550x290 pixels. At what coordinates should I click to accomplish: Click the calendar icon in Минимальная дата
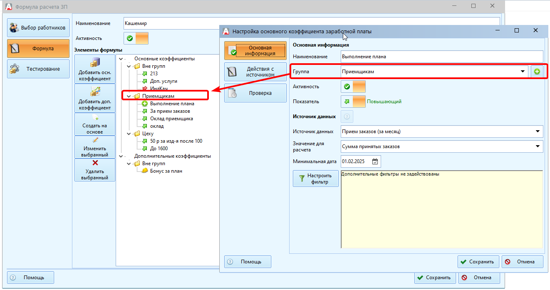point(375,161)
